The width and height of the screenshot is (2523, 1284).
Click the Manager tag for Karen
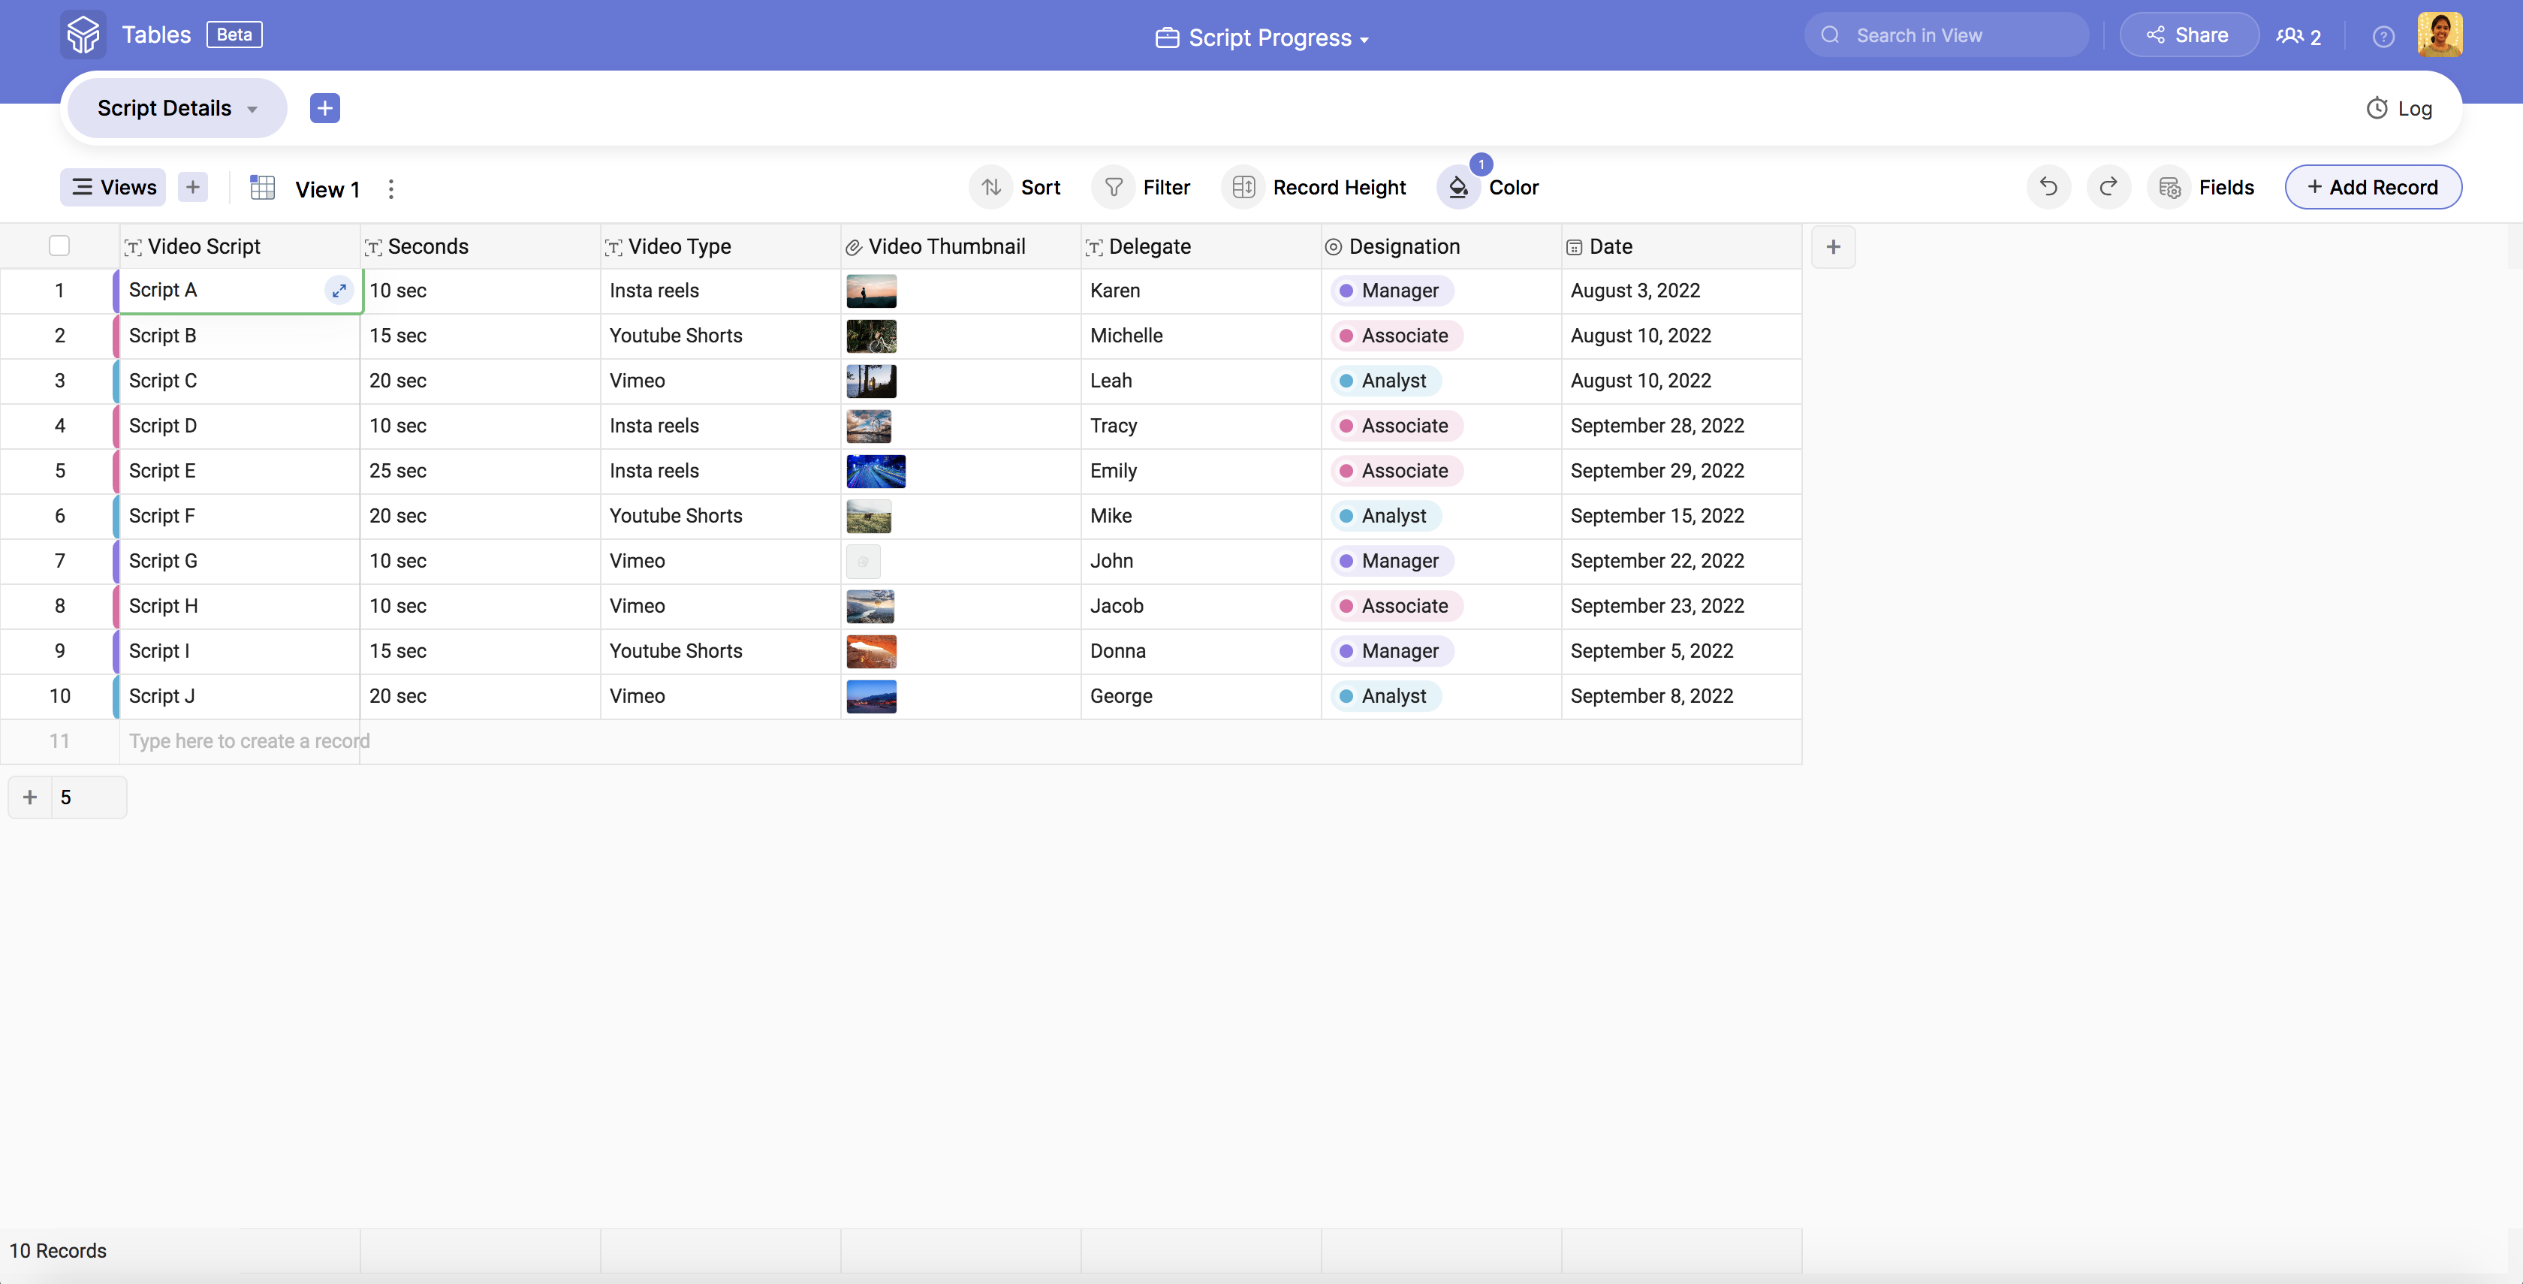(x=1390, y=291)
